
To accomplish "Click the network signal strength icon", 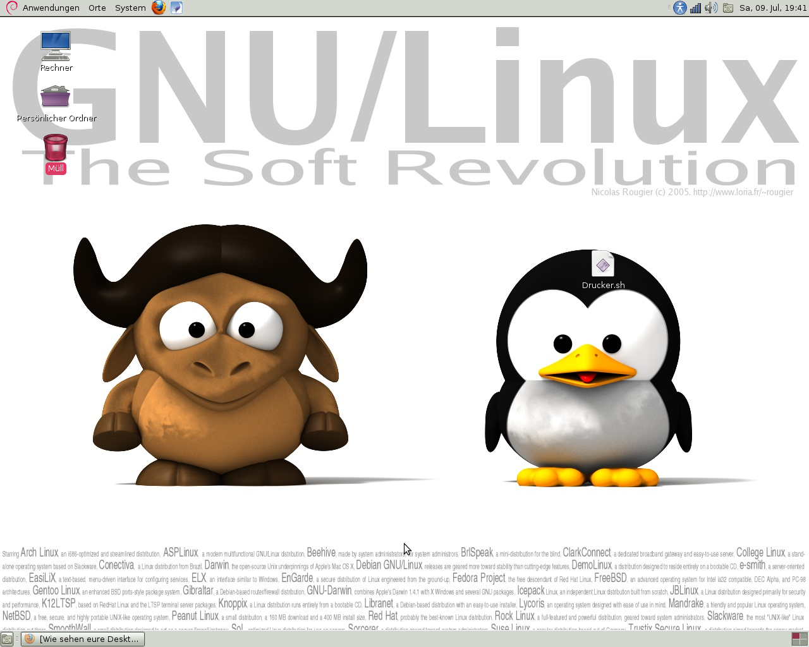I will click(x=695, y=8).
